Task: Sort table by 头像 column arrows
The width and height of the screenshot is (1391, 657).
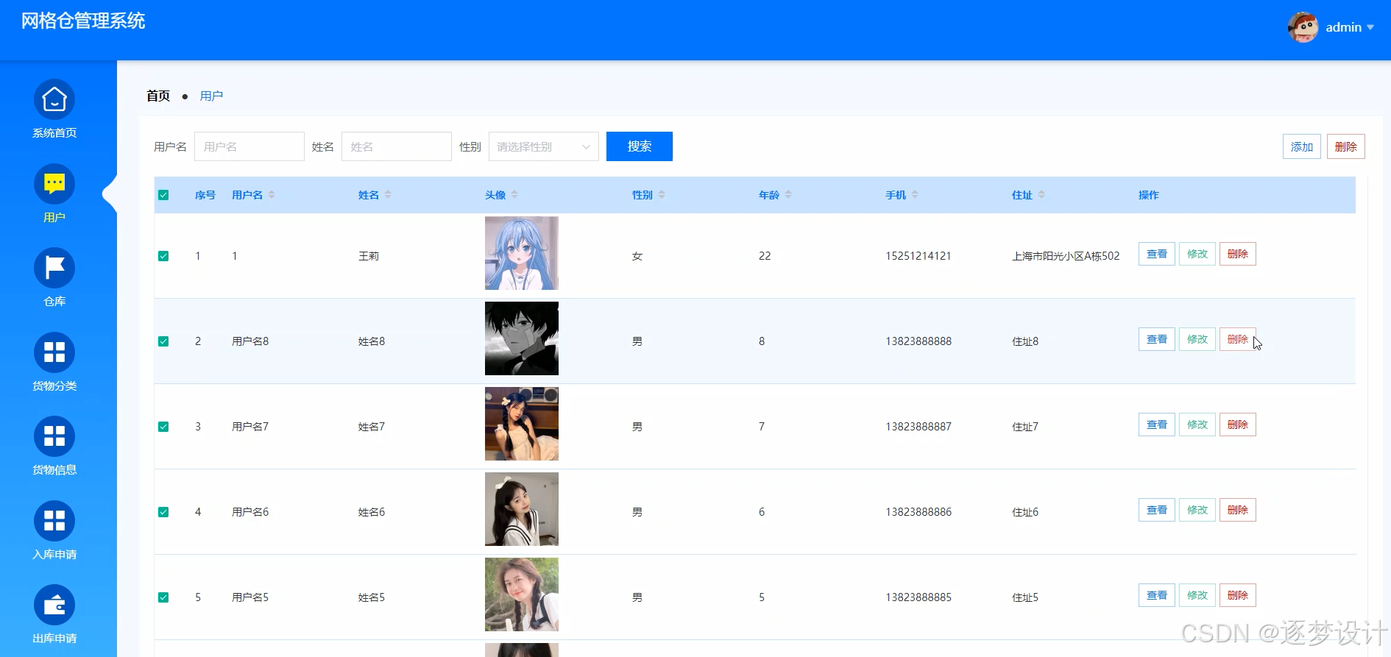Action: 514,195
